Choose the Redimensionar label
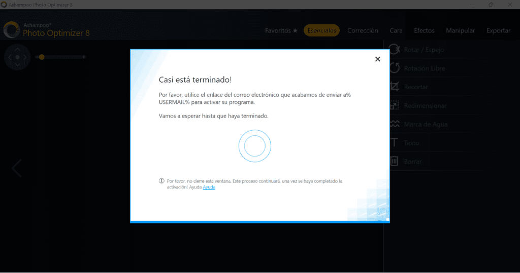Image resolution: width=520 pixels, height=273 pixels. pyautogui.click(x=425, y=106)
